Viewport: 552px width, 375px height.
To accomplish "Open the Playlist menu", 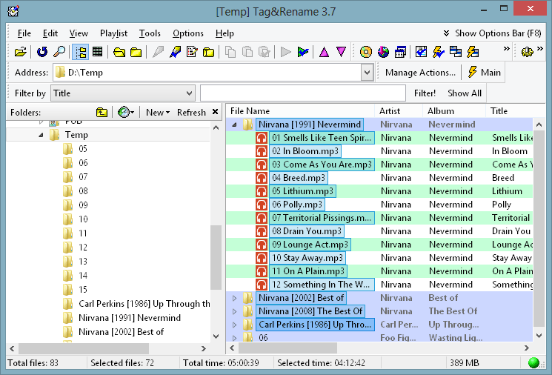I will pyautogui.click(x=113, y=33).
